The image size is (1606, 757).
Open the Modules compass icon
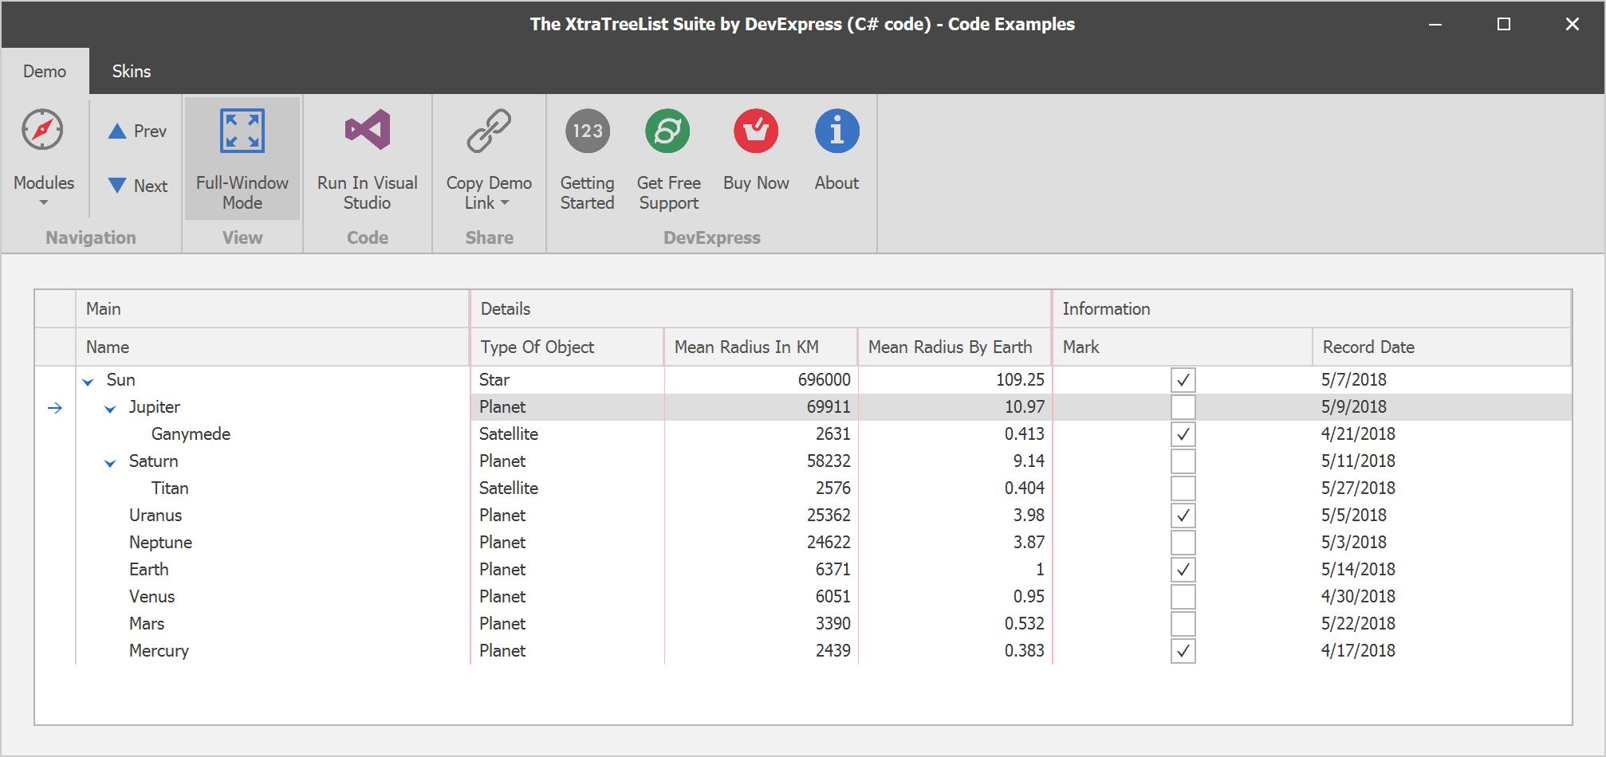pos(43,131)
